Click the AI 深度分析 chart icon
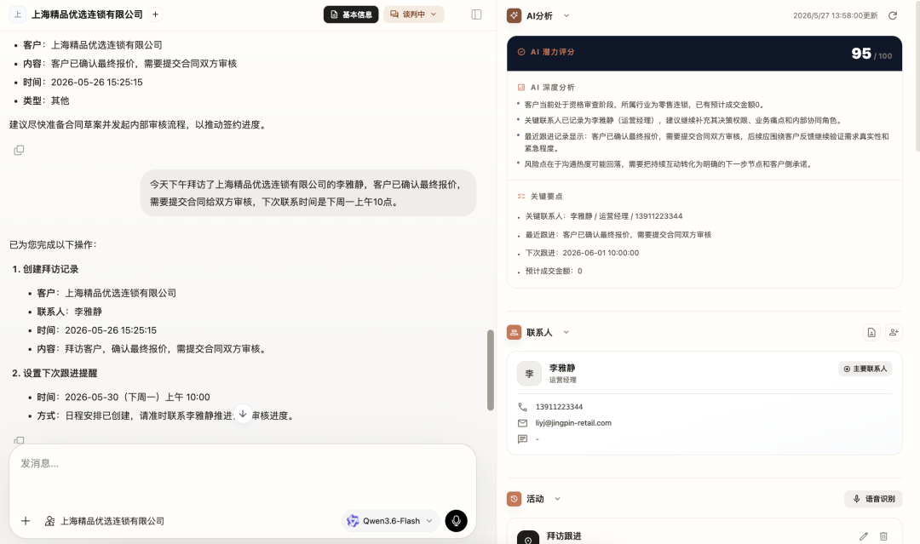 pos(521,88)
